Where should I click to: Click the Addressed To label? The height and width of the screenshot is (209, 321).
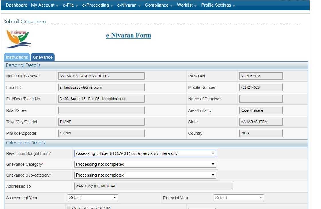point(18,186)
